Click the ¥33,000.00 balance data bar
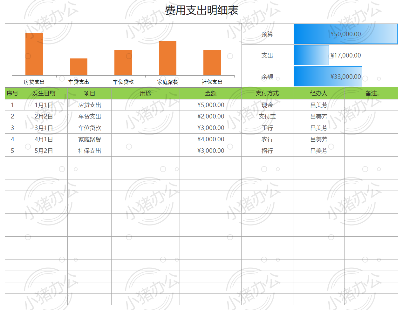The height and width of the screenshot is (310, 403). pos(328,77)
